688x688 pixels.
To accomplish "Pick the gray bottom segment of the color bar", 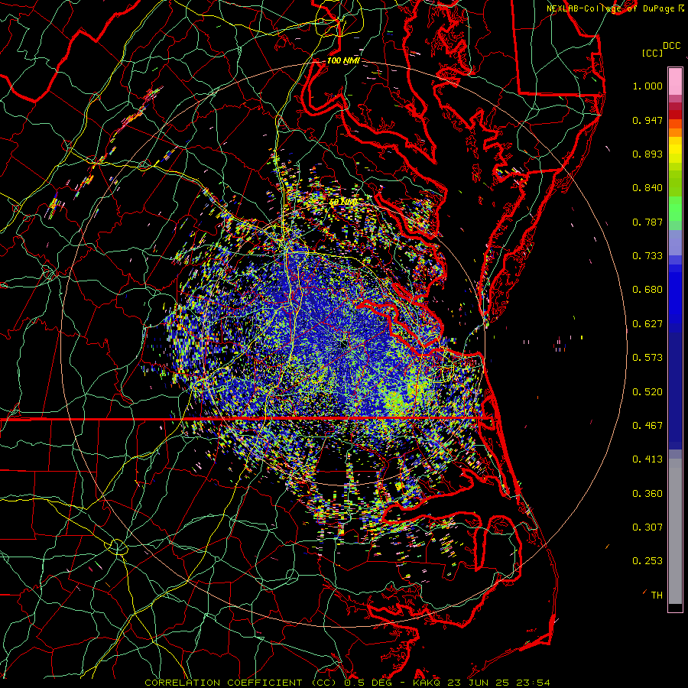I will [675, 531].
